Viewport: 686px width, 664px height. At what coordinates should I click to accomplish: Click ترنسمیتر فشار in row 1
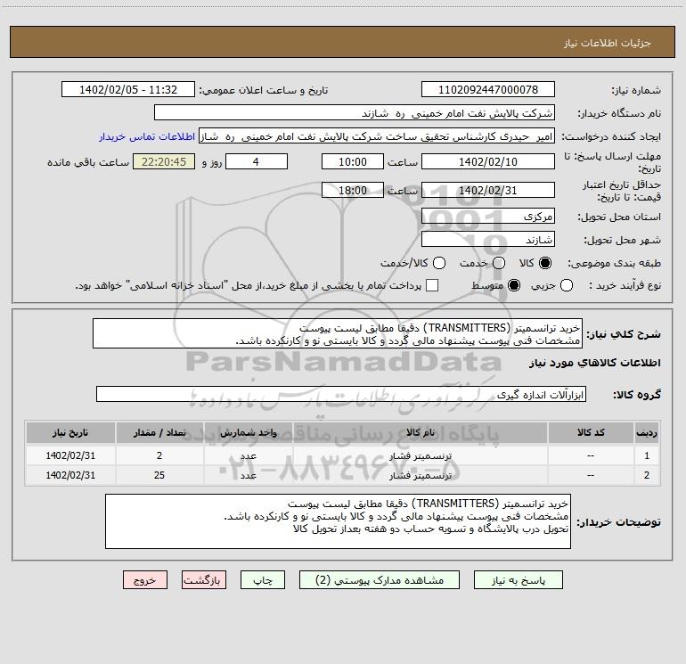(x=421, y=455)
